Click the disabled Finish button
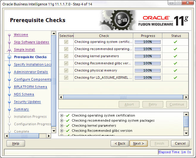 click(159, 143)
